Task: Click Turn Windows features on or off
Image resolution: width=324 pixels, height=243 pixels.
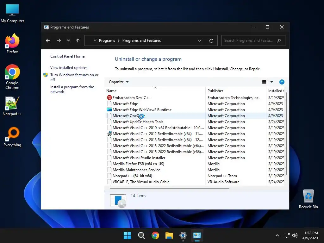Action: tap(74, 77)
